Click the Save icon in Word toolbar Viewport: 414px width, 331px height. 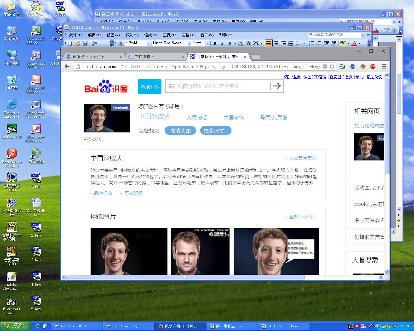tap(85, 43)
